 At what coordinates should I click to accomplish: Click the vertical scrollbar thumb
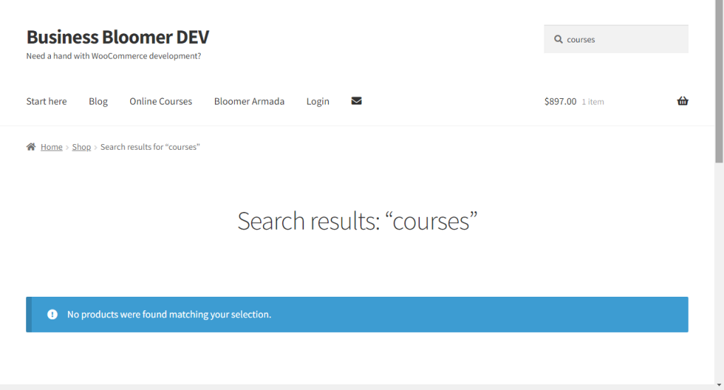pos(719,81)
